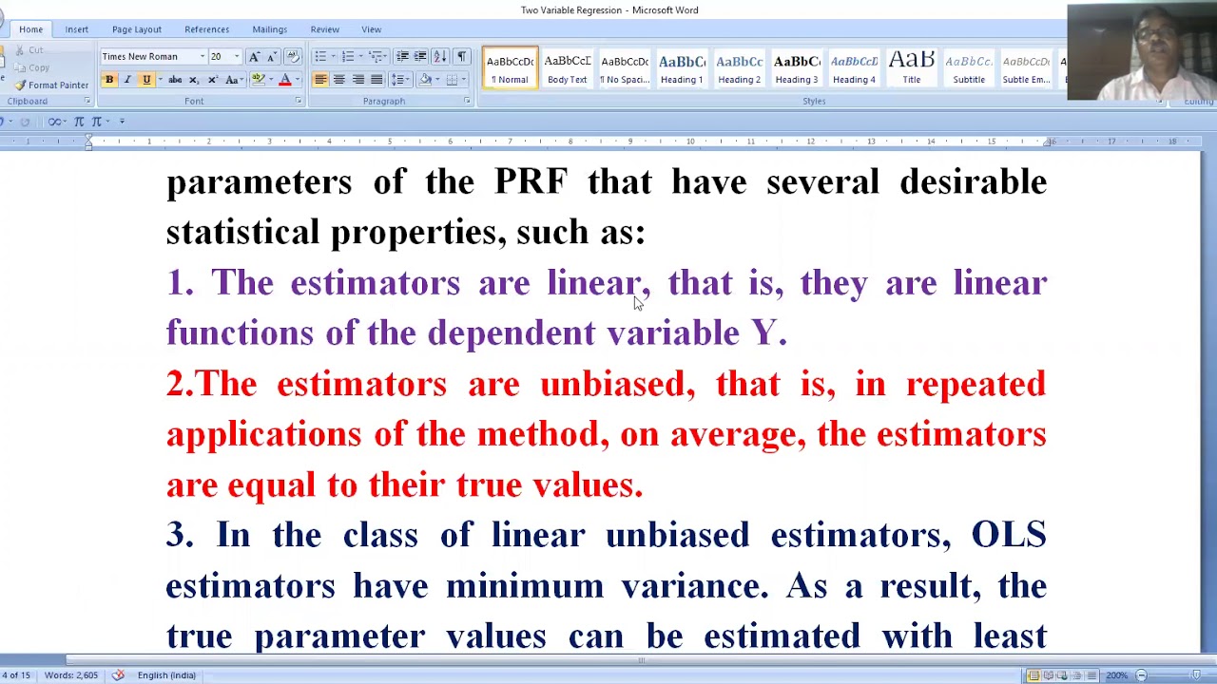This screenshot has width=1217, height=684.
Task: Open the Page Layout ribbon tab
Action: tap(137, 29)
